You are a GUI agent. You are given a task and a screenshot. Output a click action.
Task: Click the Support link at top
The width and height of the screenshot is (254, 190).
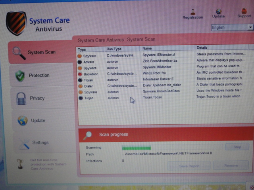(x=244, y=16)
